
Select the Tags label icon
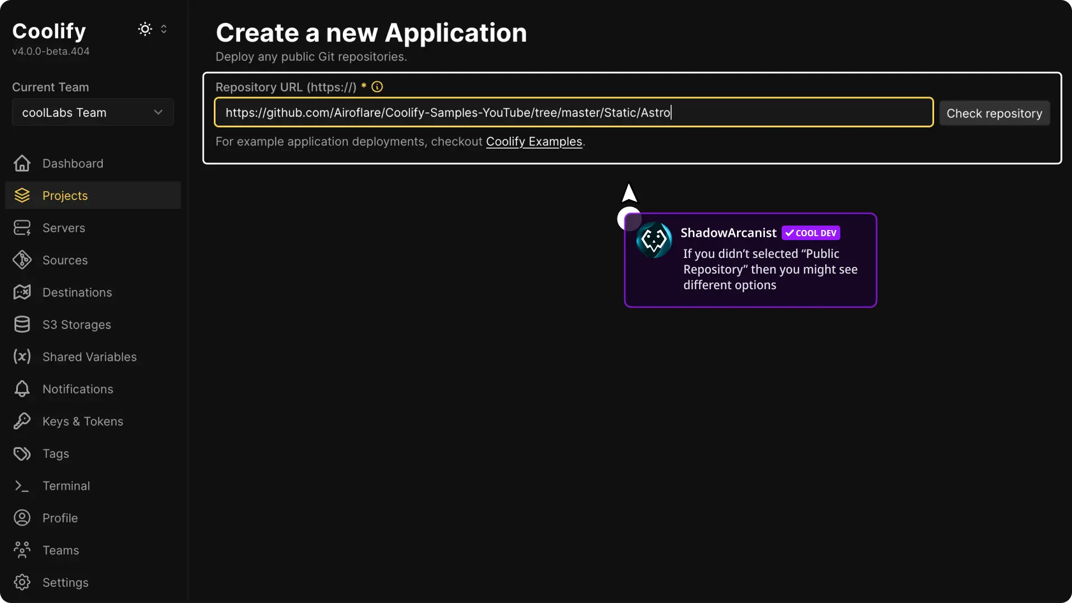pos(21,453)
